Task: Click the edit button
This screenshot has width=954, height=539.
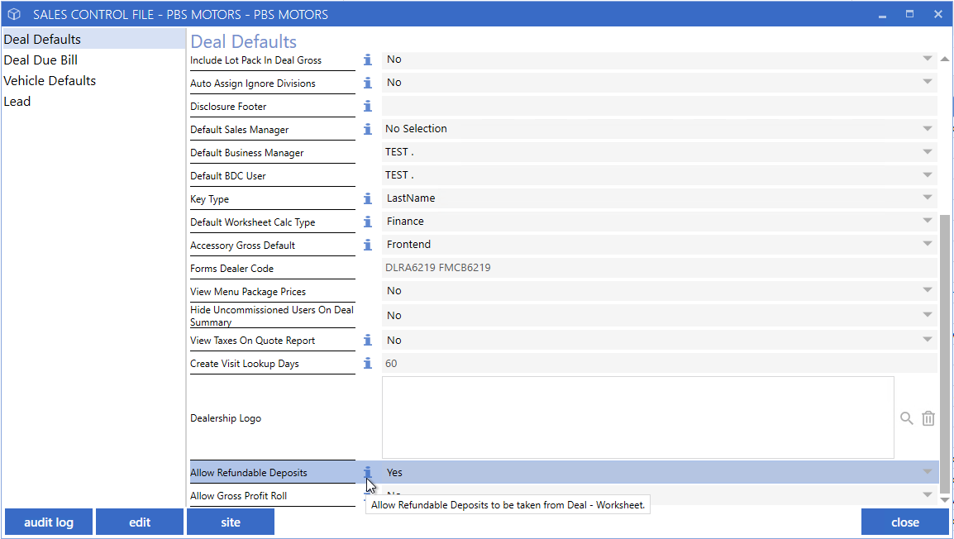Action: (140, 522)
